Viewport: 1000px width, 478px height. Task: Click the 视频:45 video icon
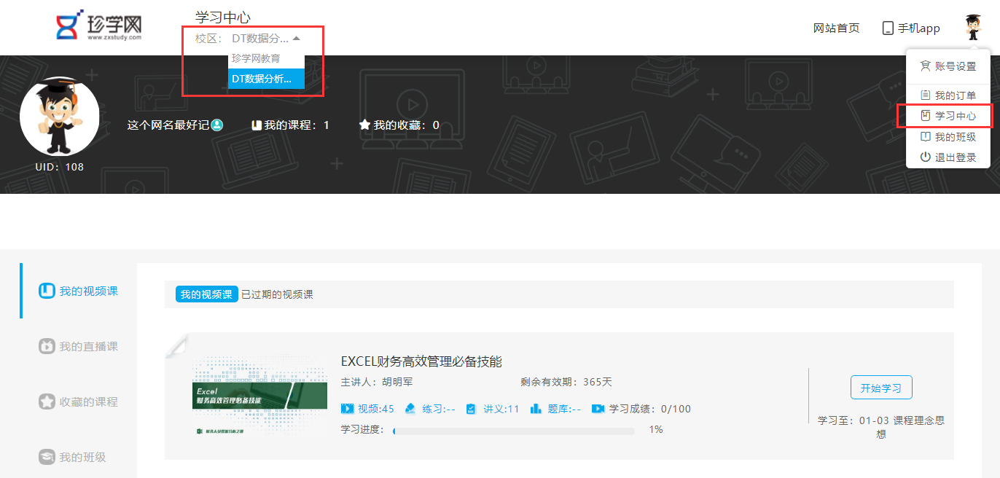point(348,409)
